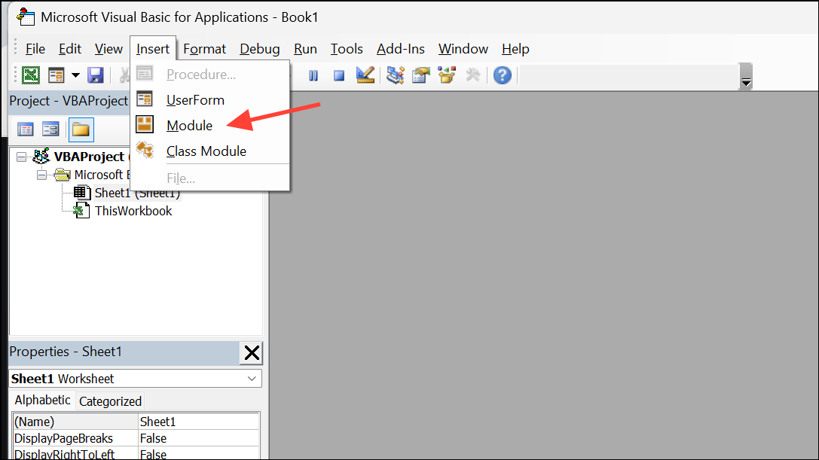Open the Add-Ins menu
Screen dimensions: 819x460
point(401,49)
